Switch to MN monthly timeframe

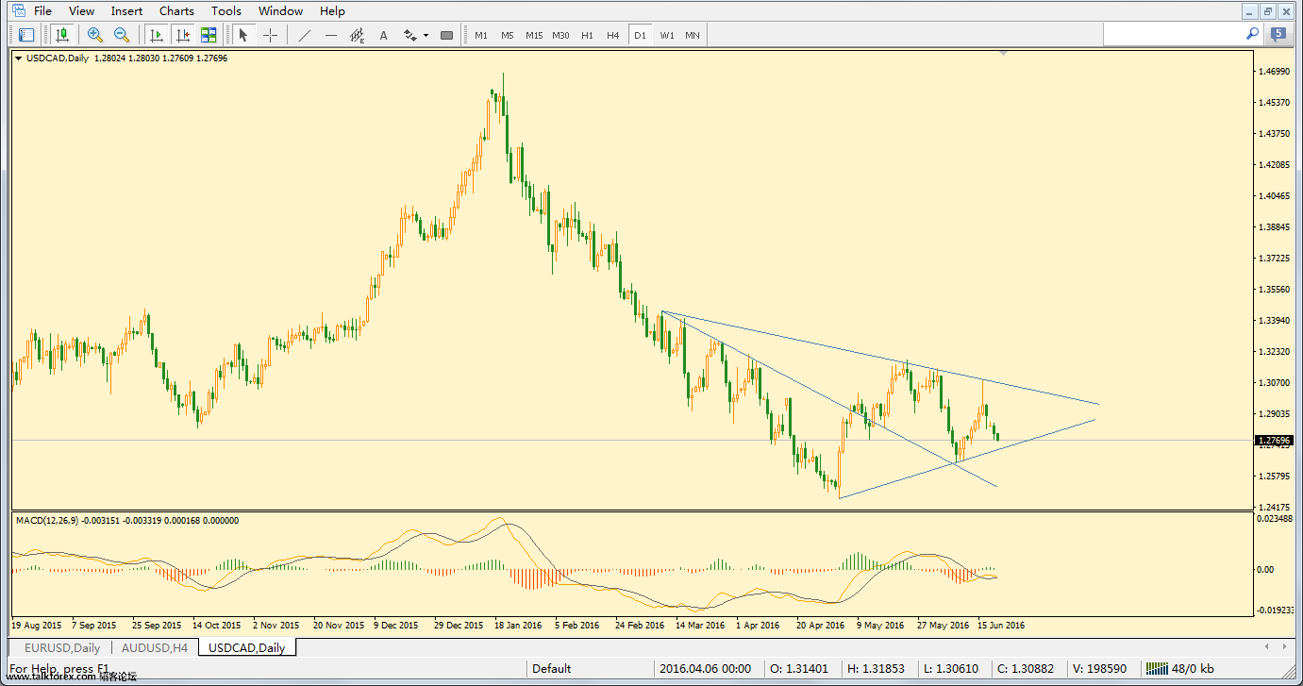693,35
